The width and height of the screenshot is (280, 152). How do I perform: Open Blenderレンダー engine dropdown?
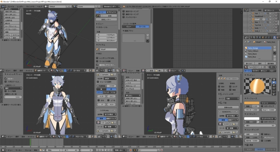[112, 7]
